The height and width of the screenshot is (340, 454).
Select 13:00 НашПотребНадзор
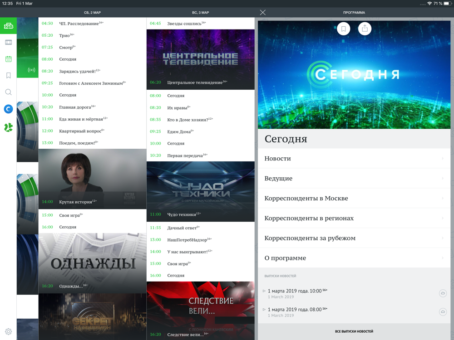[200, 240]
